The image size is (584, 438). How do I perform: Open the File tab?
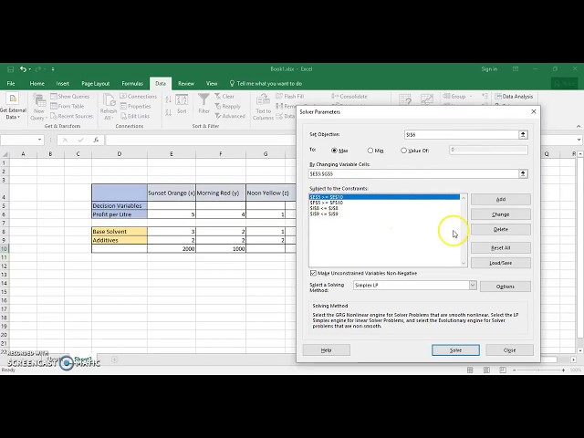coord(11,83)
